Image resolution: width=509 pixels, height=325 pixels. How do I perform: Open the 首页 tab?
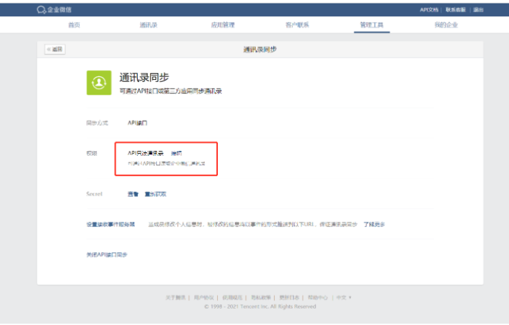[74, 25]
